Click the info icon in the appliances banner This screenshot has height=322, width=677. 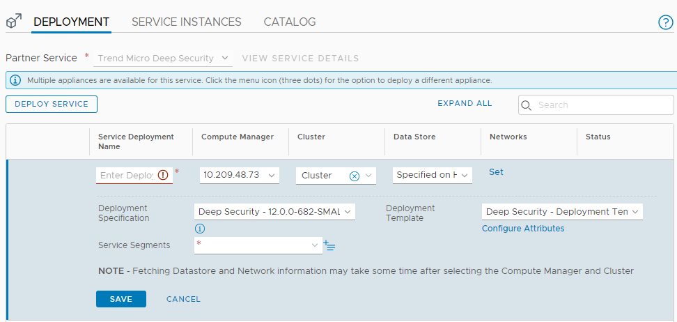(15, 80)
